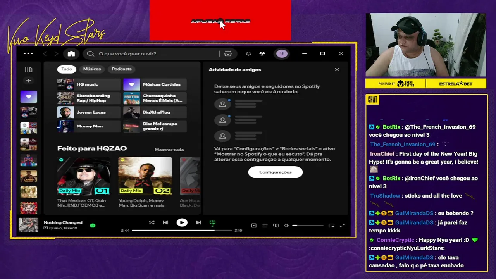The width and height of the screenshot is (496, 279).
Task: Select the Podcasts filter chip
Action: pos(121,69)
